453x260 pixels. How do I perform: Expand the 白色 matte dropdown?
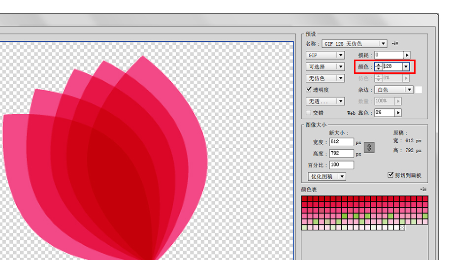pyautogui.click(x=394, y=90)
